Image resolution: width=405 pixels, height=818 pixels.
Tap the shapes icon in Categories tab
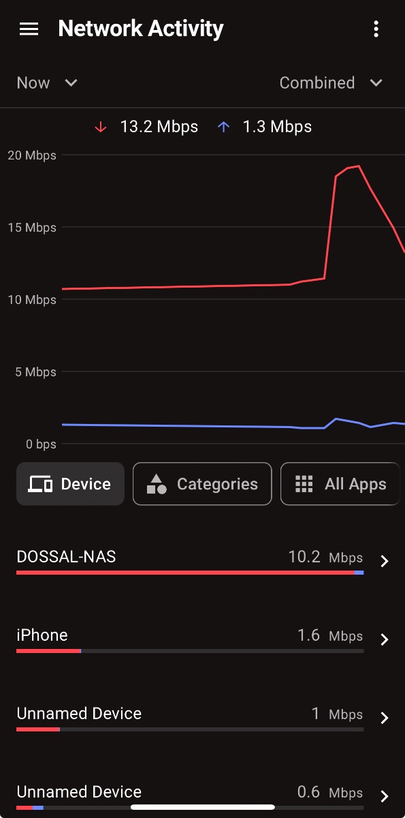(x=157, y=484)
